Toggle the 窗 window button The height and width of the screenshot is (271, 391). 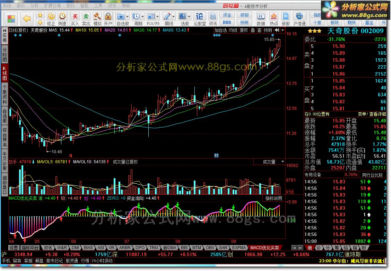pos(259,30)
